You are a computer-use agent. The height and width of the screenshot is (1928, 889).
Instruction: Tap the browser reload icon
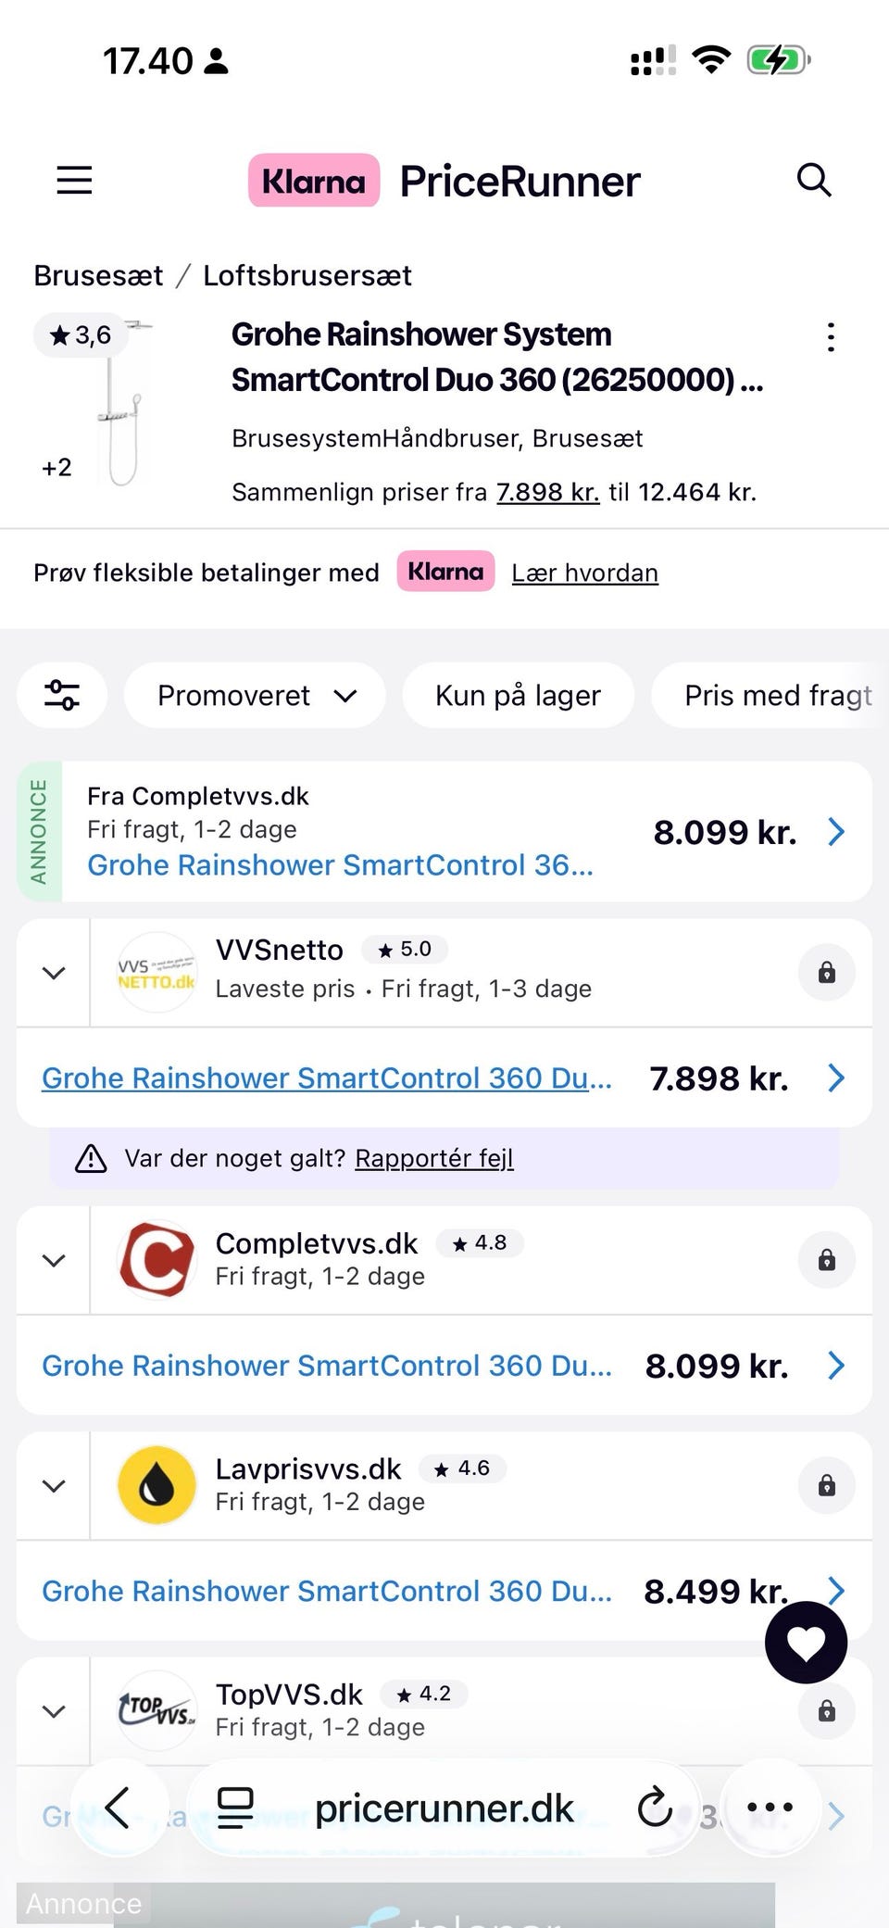[655, 1808]
